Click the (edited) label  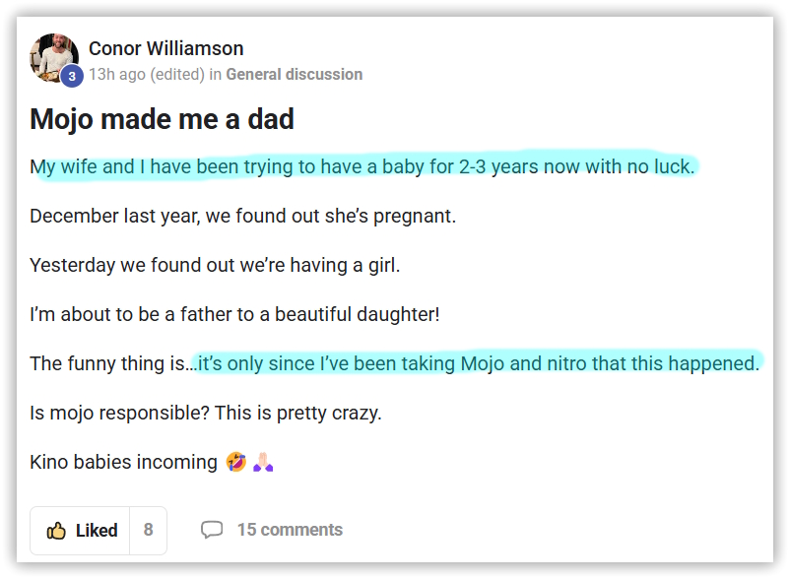pos(177,75)
